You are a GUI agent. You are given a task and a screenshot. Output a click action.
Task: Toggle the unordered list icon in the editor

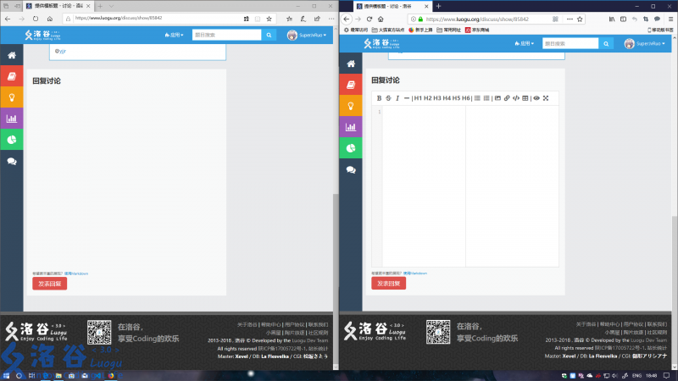point(477,98)
